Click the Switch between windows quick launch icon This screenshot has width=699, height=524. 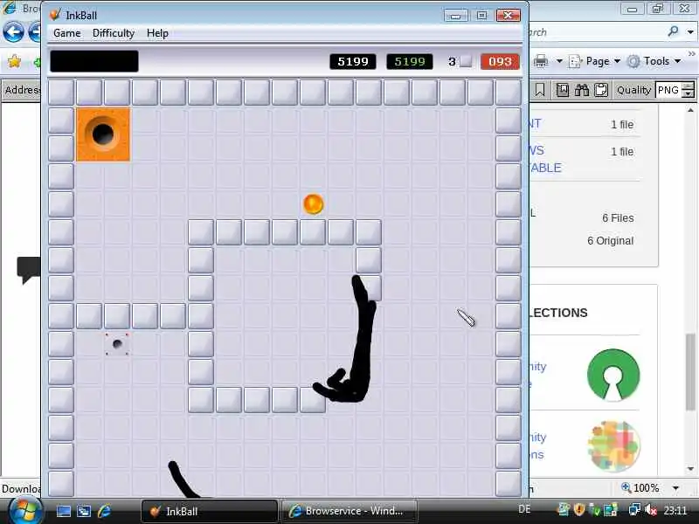tap(84, 511)
